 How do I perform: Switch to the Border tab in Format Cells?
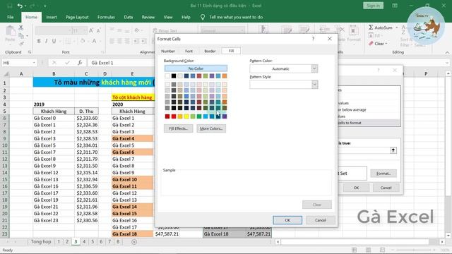[x=210, y=51]
